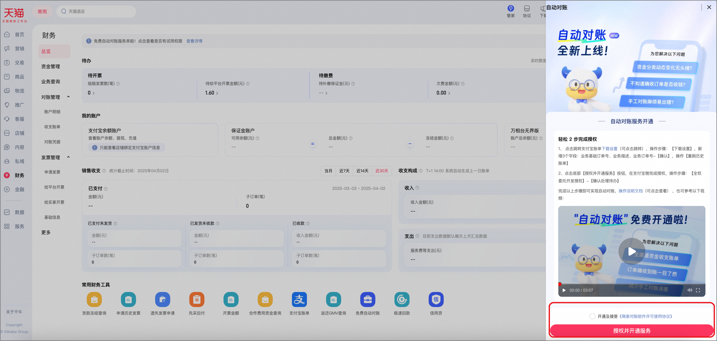Open 给平台开票 submenu item
This screenshot has width=717, height=341.
[x=54, y=187]
